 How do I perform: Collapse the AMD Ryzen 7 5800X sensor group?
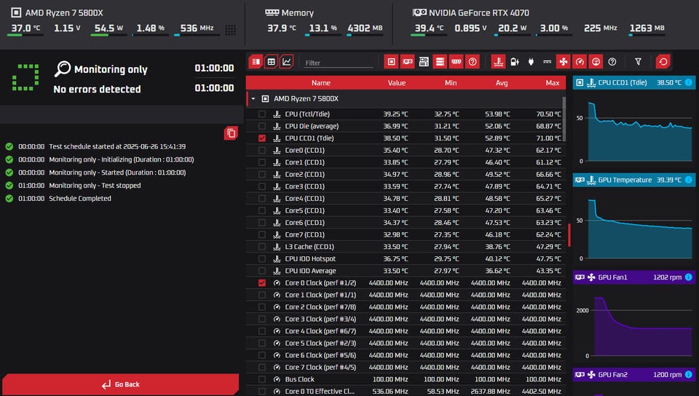tap(253, 99)
